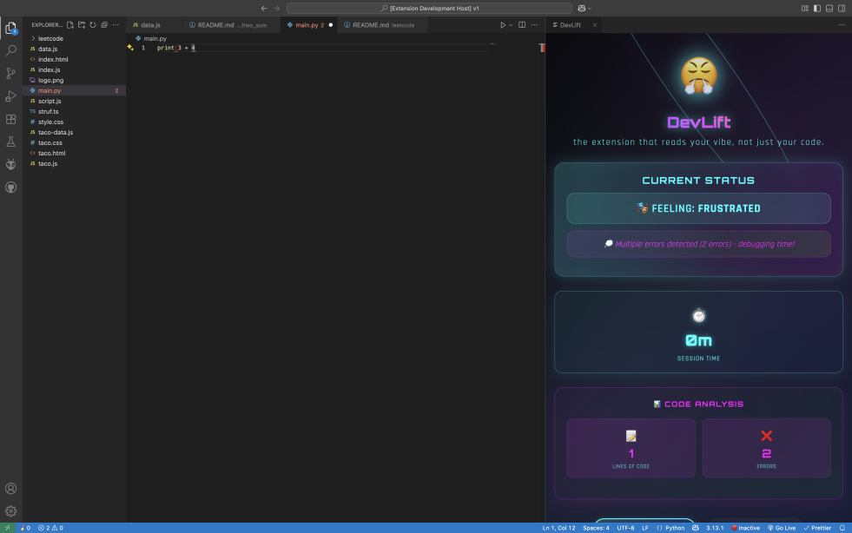Create a new file in Explorer

pyautogui.click(x=70, y=25)
